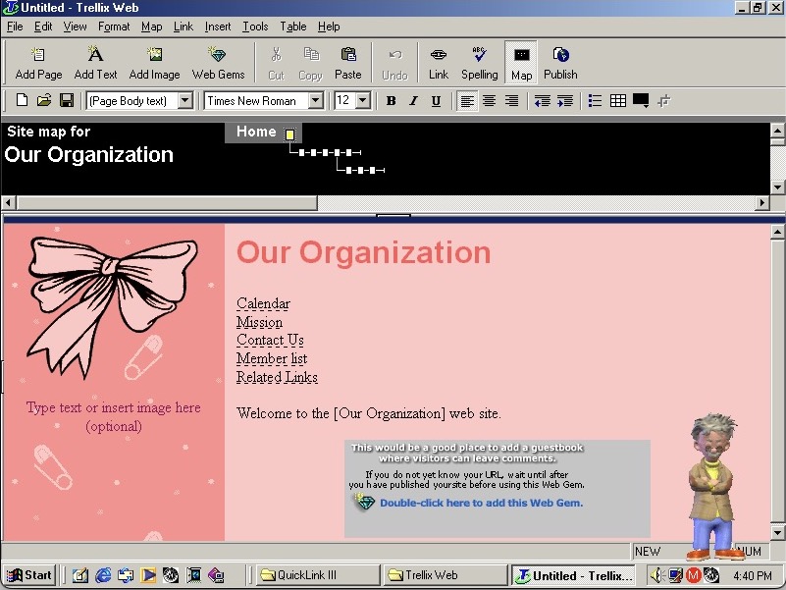The image size is (786, 590).
Task: Toggle the Map view button
Action: tap(521, 63)
